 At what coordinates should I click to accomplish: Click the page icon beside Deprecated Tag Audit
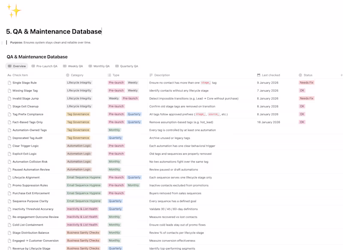(9, 138)
